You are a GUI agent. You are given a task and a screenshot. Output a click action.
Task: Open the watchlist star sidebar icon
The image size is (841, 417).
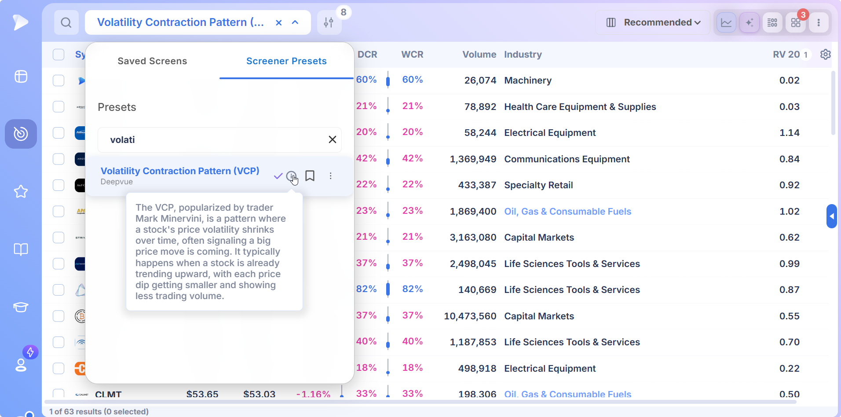coord(21,191)
